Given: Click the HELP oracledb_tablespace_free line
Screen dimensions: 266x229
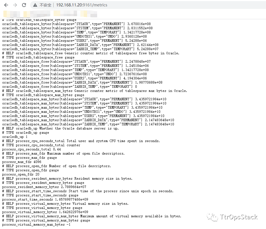Looking at the screenshot, I should click(x=91, y=53).
